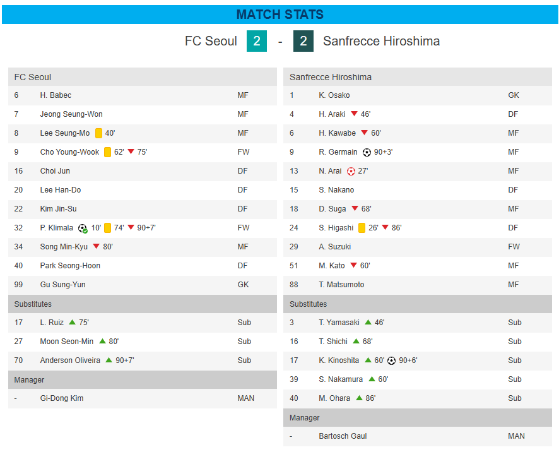Click the red arrow beside H. Araki
The width and height of the screenshot is (559, 452).
point(354,114)
